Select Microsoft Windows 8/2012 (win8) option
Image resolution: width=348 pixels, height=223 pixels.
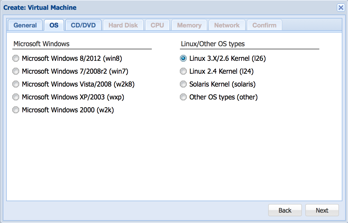16,59
